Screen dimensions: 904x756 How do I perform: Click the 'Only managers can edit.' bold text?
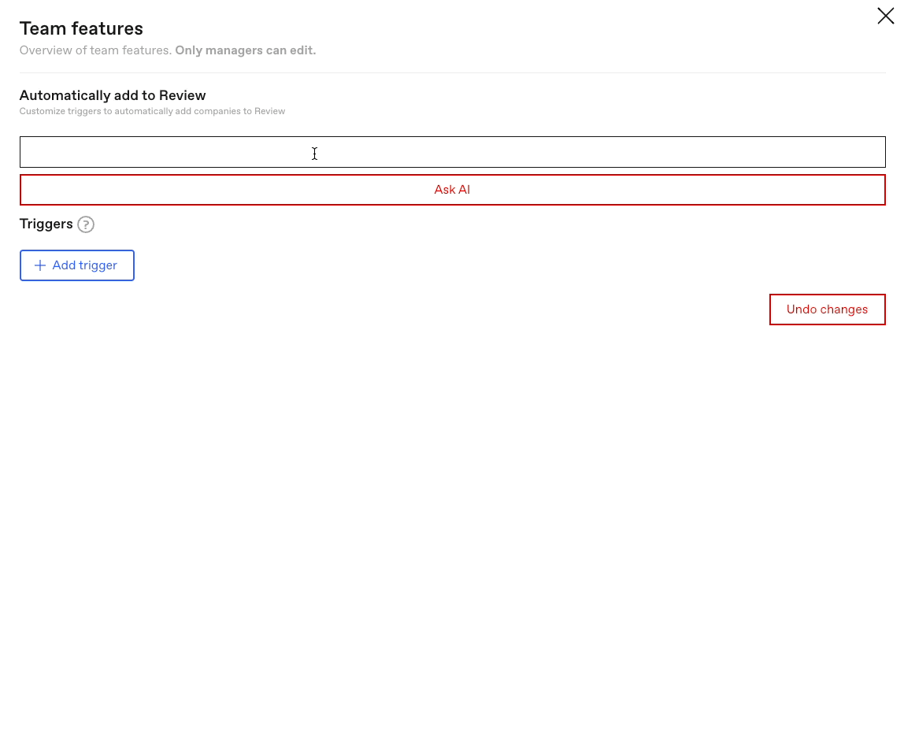[x=245, y=50]
